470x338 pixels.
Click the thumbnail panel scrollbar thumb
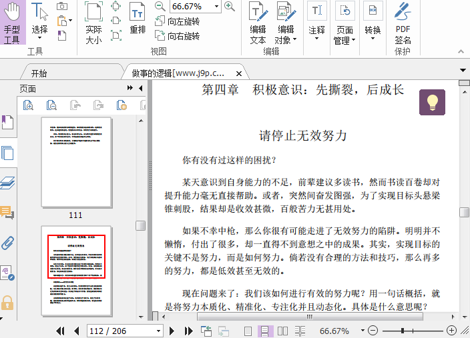[x=141, y=225]
